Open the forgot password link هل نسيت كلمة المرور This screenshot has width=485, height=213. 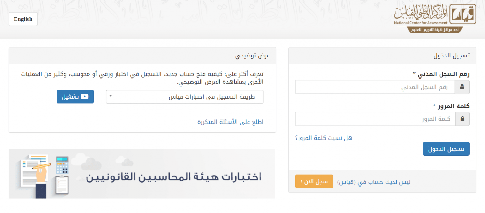[324, 138]
